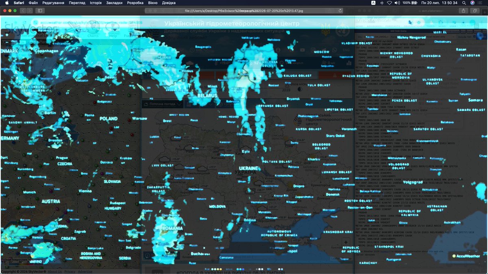Open the volume control in menu bar

397,3
